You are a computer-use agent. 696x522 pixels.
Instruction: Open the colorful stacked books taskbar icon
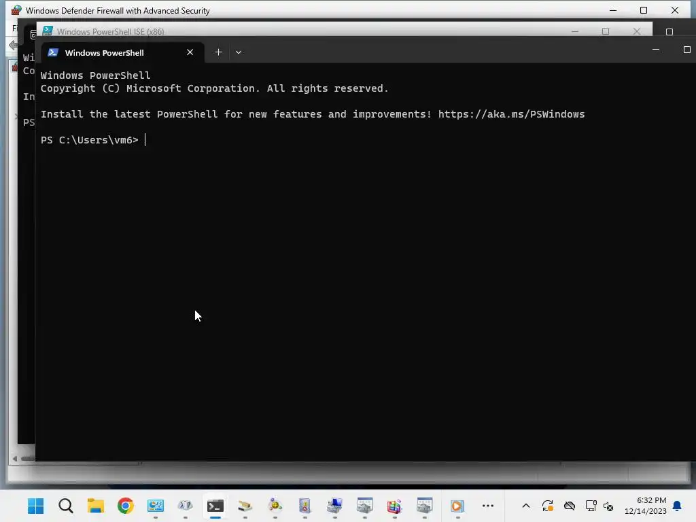394,506
